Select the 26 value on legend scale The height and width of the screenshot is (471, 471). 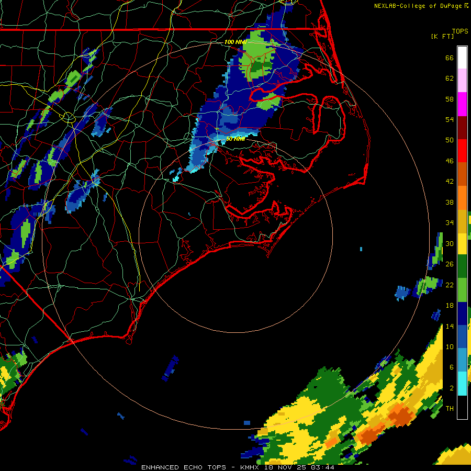click(x=450, y=264)
